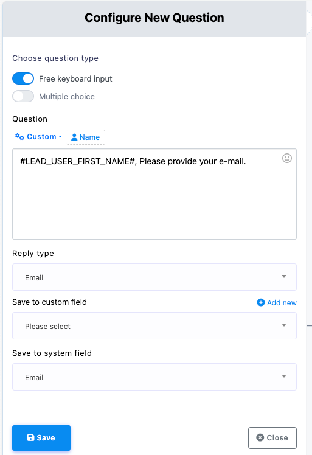The width and height of the screenshot is (312, 455).
Task: Click the Add new custom field link
Action: click(x=277, y=303)
